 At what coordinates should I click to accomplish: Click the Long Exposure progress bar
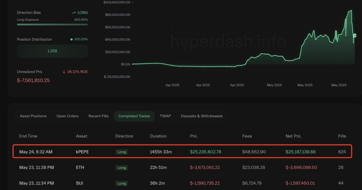(52, 24)
